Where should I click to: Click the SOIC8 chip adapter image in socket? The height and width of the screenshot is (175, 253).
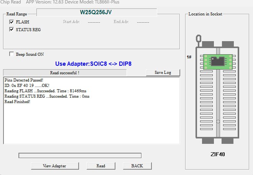218,62
